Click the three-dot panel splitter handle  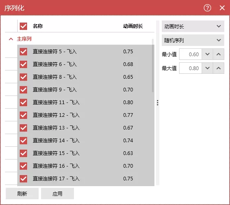[x=158, y=102]
